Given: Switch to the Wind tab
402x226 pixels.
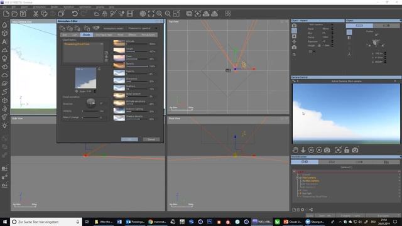Looking at the screenshot, I should coord(120,35).
